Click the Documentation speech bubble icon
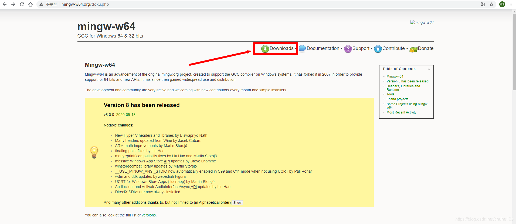This screenshot has width=516, height=224. (x=302, y=49)
